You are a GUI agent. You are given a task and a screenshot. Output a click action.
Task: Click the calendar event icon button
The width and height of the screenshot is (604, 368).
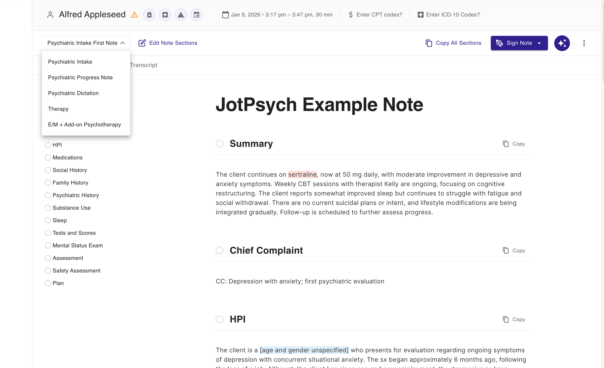(x=196, y=15)
